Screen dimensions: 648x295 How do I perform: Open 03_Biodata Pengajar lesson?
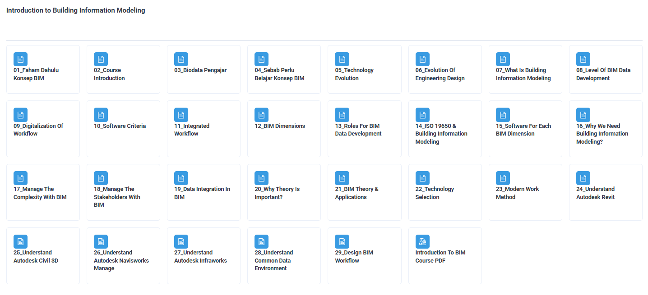tap(200, 70)
